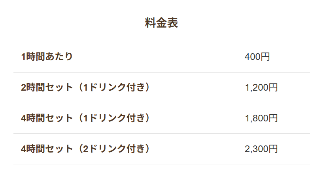Click the divider line under the 400円 row

coord(161,73)
